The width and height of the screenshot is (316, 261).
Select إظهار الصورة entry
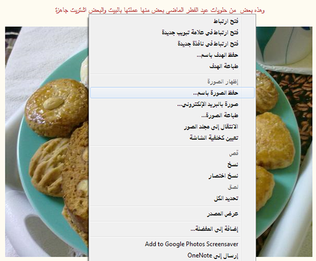tap(172, 82)
